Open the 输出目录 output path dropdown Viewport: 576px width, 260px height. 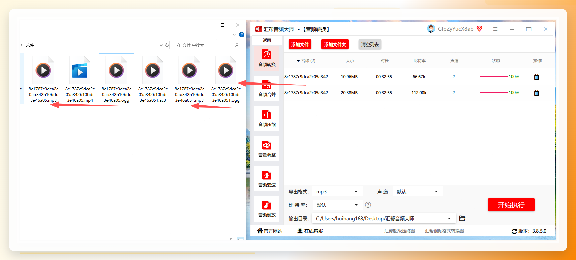pyautogui.click(x=384, y=219)
